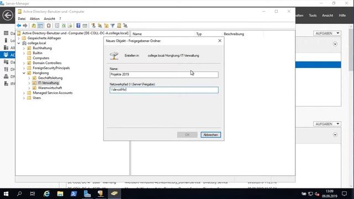Click the Add to group icon
The height and width of the screenshot is (199, 354).
pyautogui.click(x=126, y=26)
